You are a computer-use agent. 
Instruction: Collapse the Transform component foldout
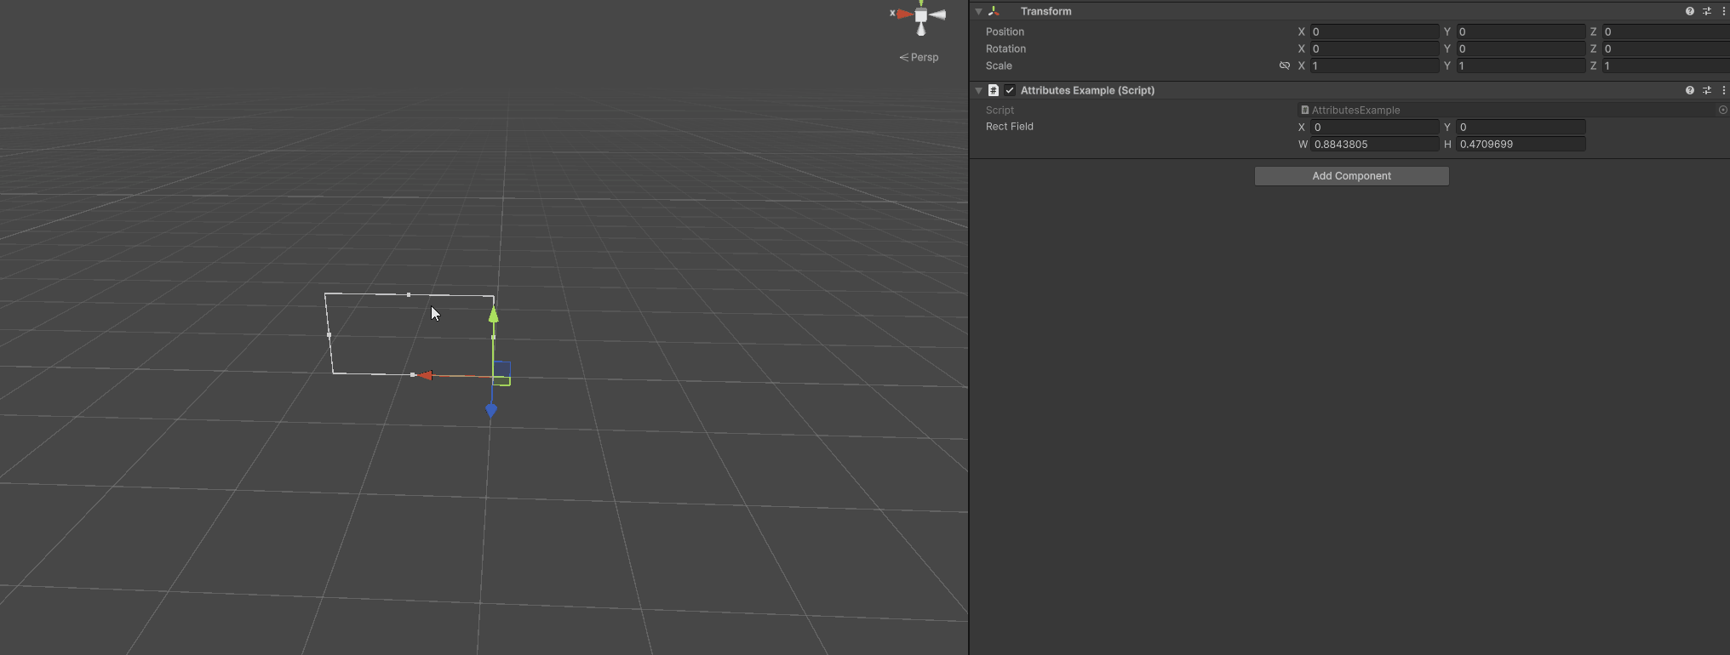pos(979,11)
